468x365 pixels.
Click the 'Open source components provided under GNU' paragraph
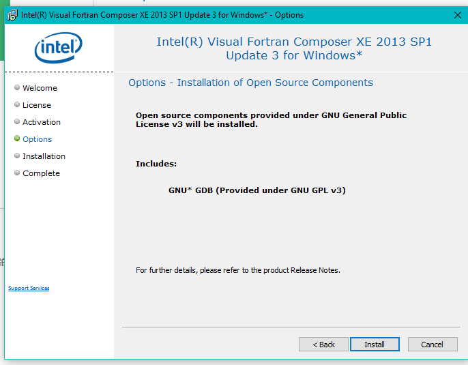[271, 119]
